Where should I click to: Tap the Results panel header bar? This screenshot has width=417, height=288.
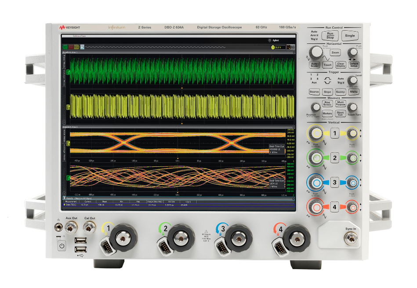click(x=178, y=198)
